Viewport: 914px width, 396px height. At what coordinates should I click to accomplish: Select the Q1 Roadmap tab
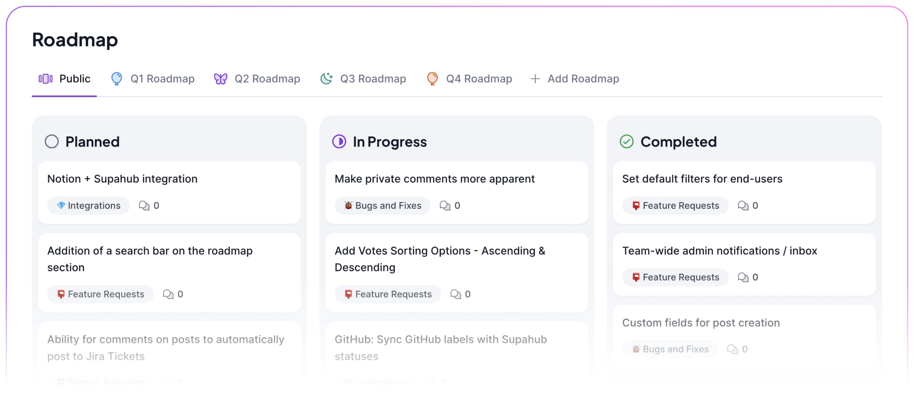(162, 79)
